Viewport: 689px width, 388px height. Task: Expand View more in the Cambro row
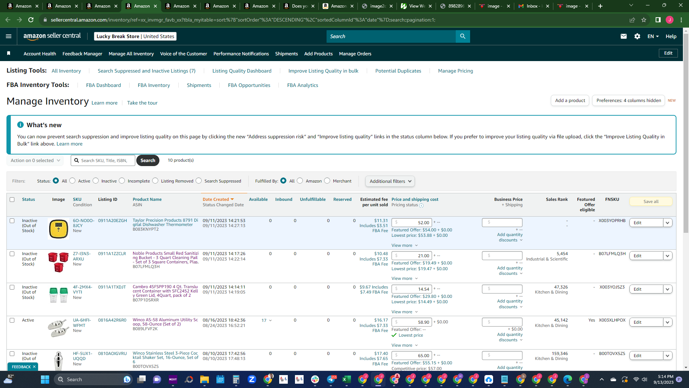pos(404,312)
